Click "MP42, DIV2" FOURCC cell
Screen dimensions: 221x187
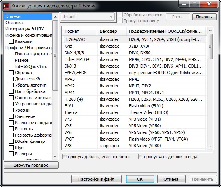click(x=140, y=86)
